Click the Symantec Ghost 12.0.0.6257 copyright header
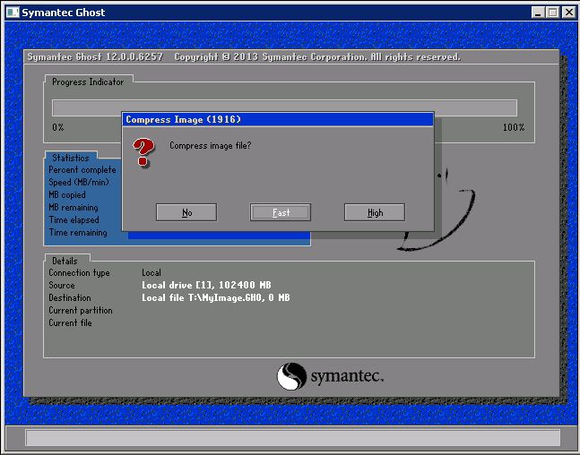580x455 pixels. (244, 57)
